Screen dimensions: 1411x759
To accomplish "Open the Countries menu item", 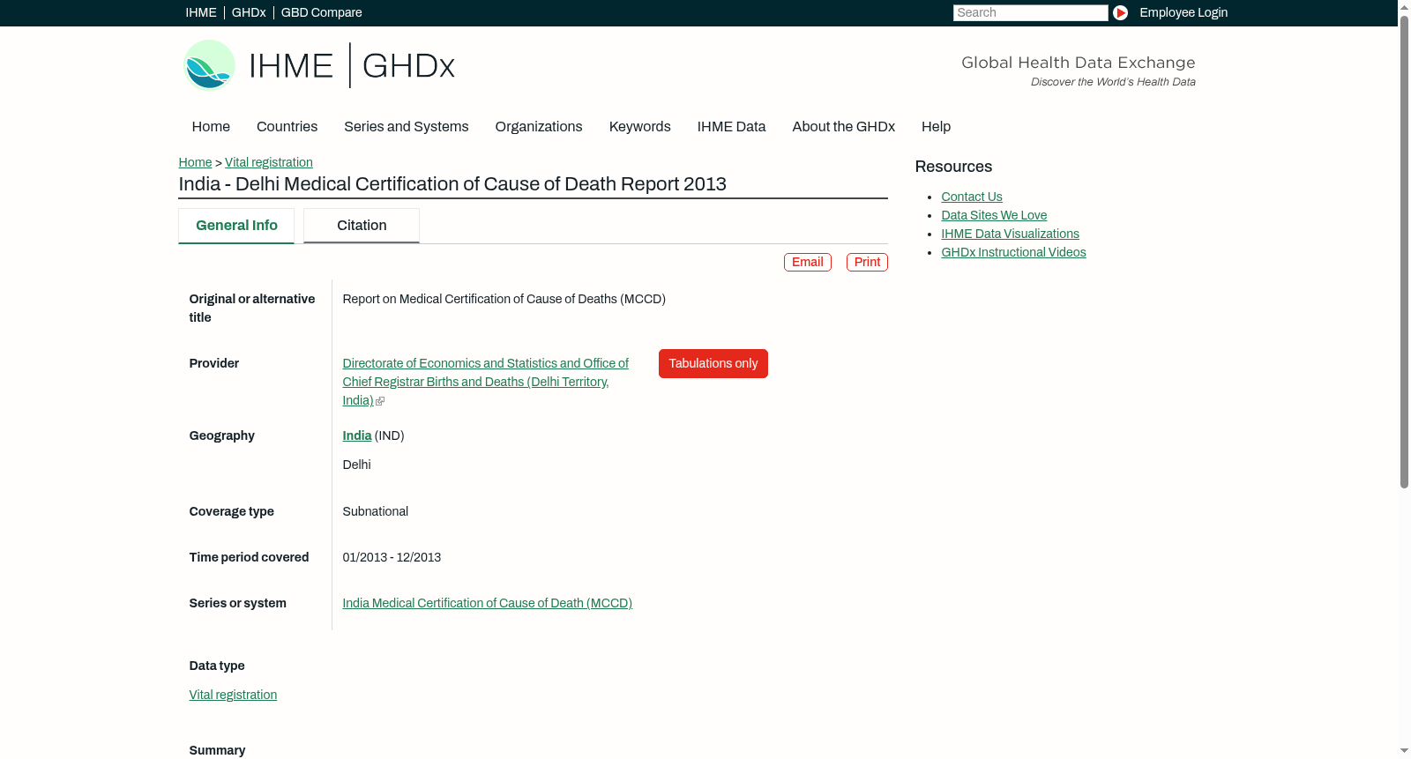I will (x=287, y=127).
